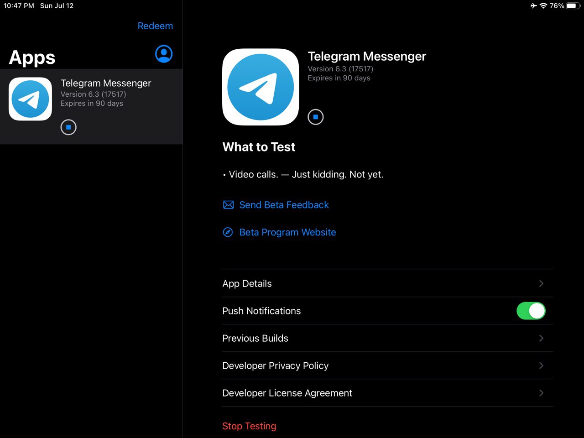Tap the 76% battery percentage
Screen dimensions: 584x438
click(x=557, y=6)
